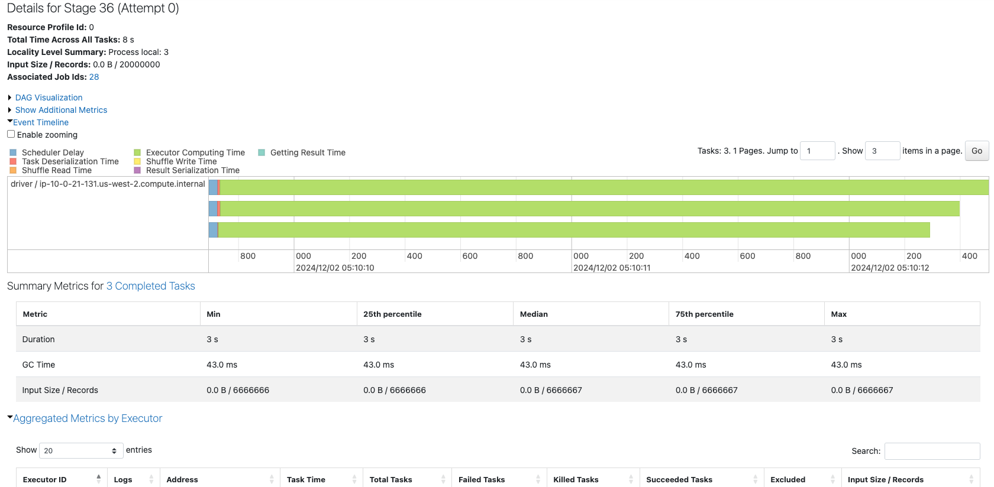The width and height of the screenshot is (994, 487).
Task: Select the longest task bar in timeline
Action: coord(599,187)
